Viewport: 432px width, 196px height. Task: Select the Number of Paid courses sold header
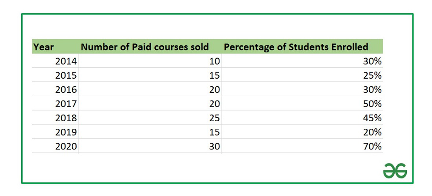point(145,47)
